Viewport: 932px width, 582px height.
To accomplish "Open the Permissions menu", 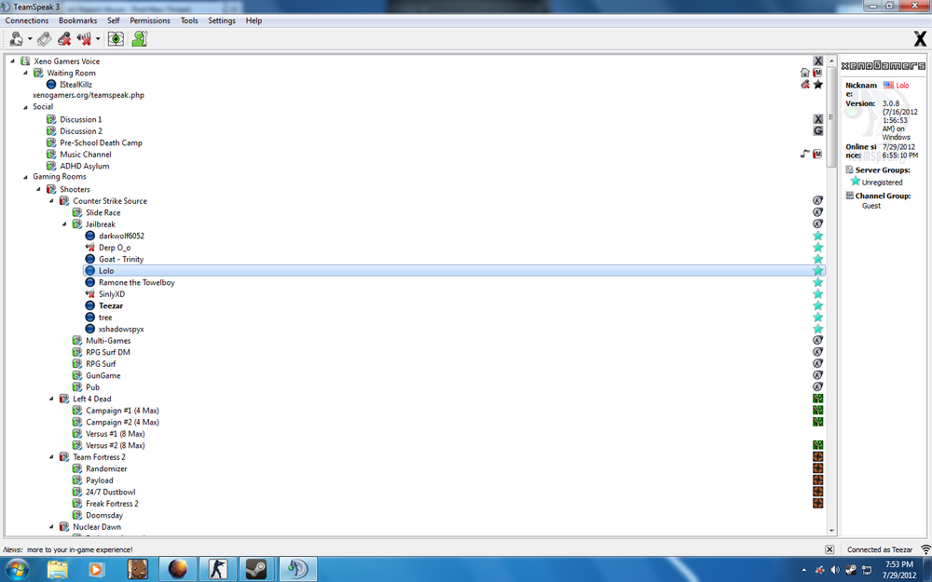I will coord(150,20).
